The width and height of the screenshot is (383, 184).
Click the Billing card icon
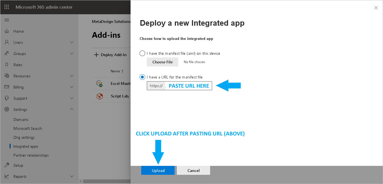(x=7, y=87)
